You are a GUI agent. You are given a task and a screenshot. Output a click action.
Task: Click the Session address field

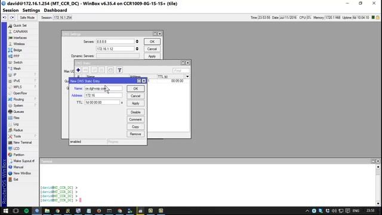click(63, 17)
